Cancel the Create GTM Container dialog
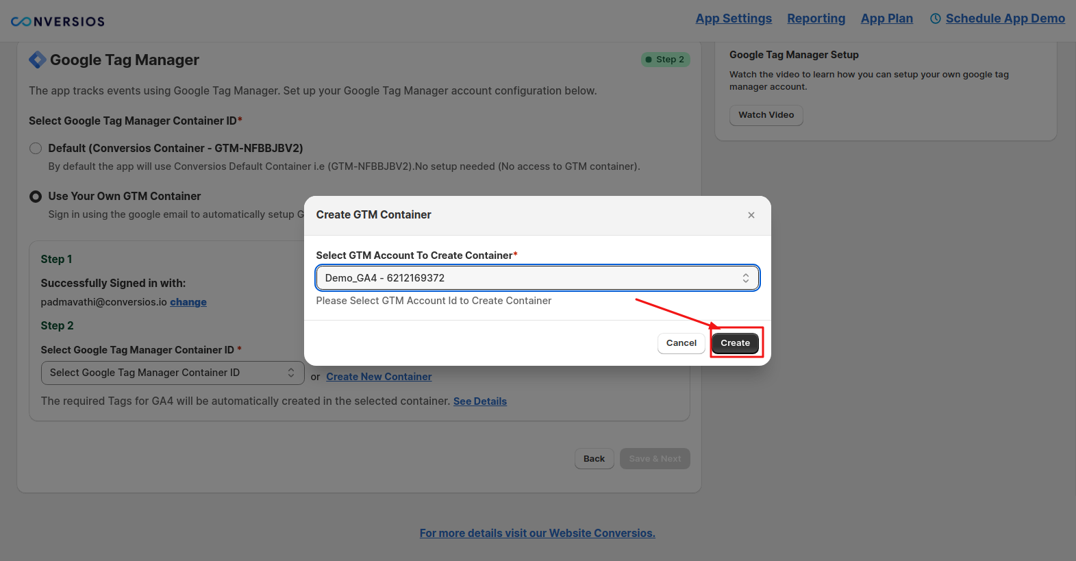This screenshot has height=561, width=1076. (681, 343)
